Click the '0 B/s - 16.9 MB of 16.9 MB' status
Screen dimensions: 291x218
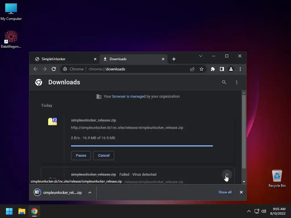point(93,138)
